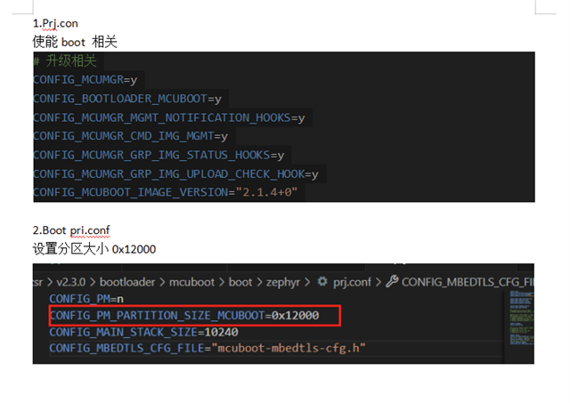570x403 pixels.
Task: Click the "zephyr" breadcrumb segment
Action: (283, 282)
